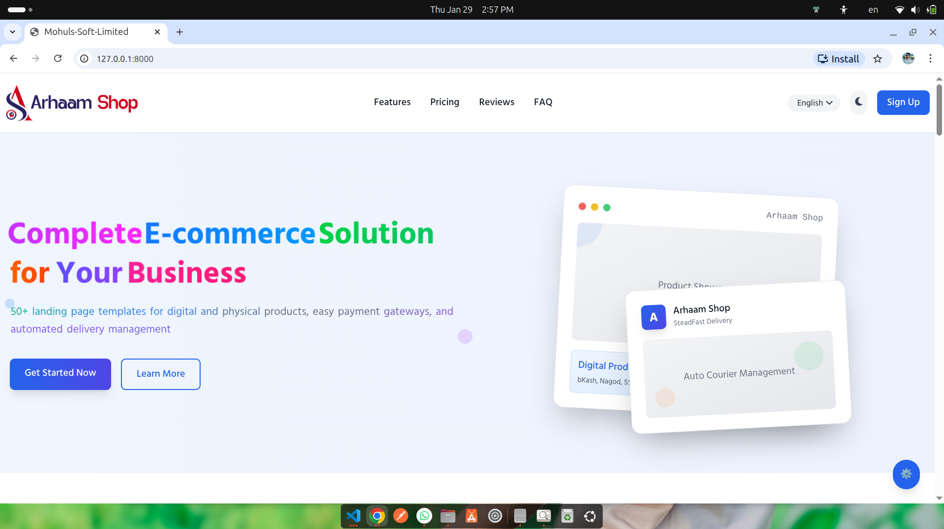Screen dimensions: 944x529
Task: Open the blue floating settings gear button
Action: (906, 474)
